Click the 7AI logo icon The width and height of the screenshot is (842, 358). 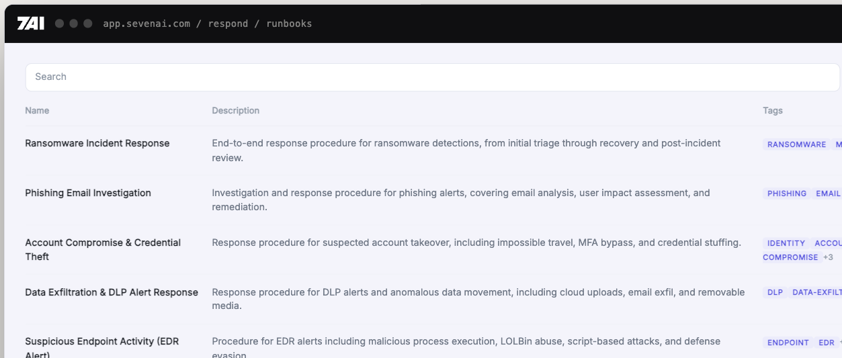pyautogui.click(x=31, y=24)
